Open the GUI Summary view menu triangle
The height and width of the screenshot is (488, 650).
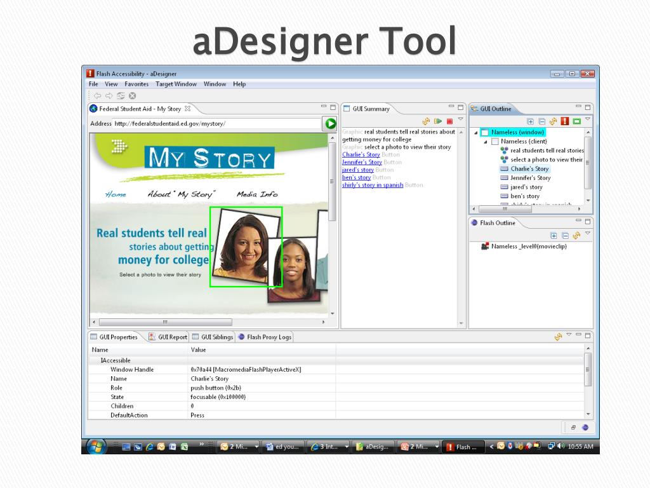point(461,119)
